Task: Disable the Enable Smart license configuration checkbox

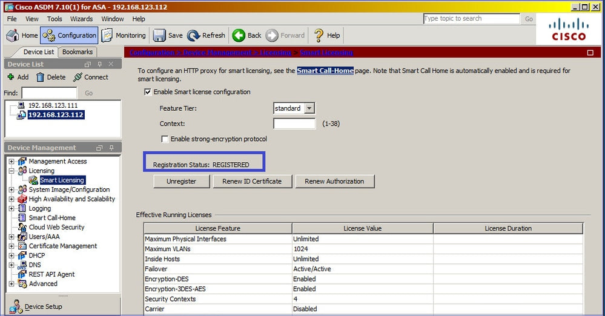Action: (x=147, y=92)
